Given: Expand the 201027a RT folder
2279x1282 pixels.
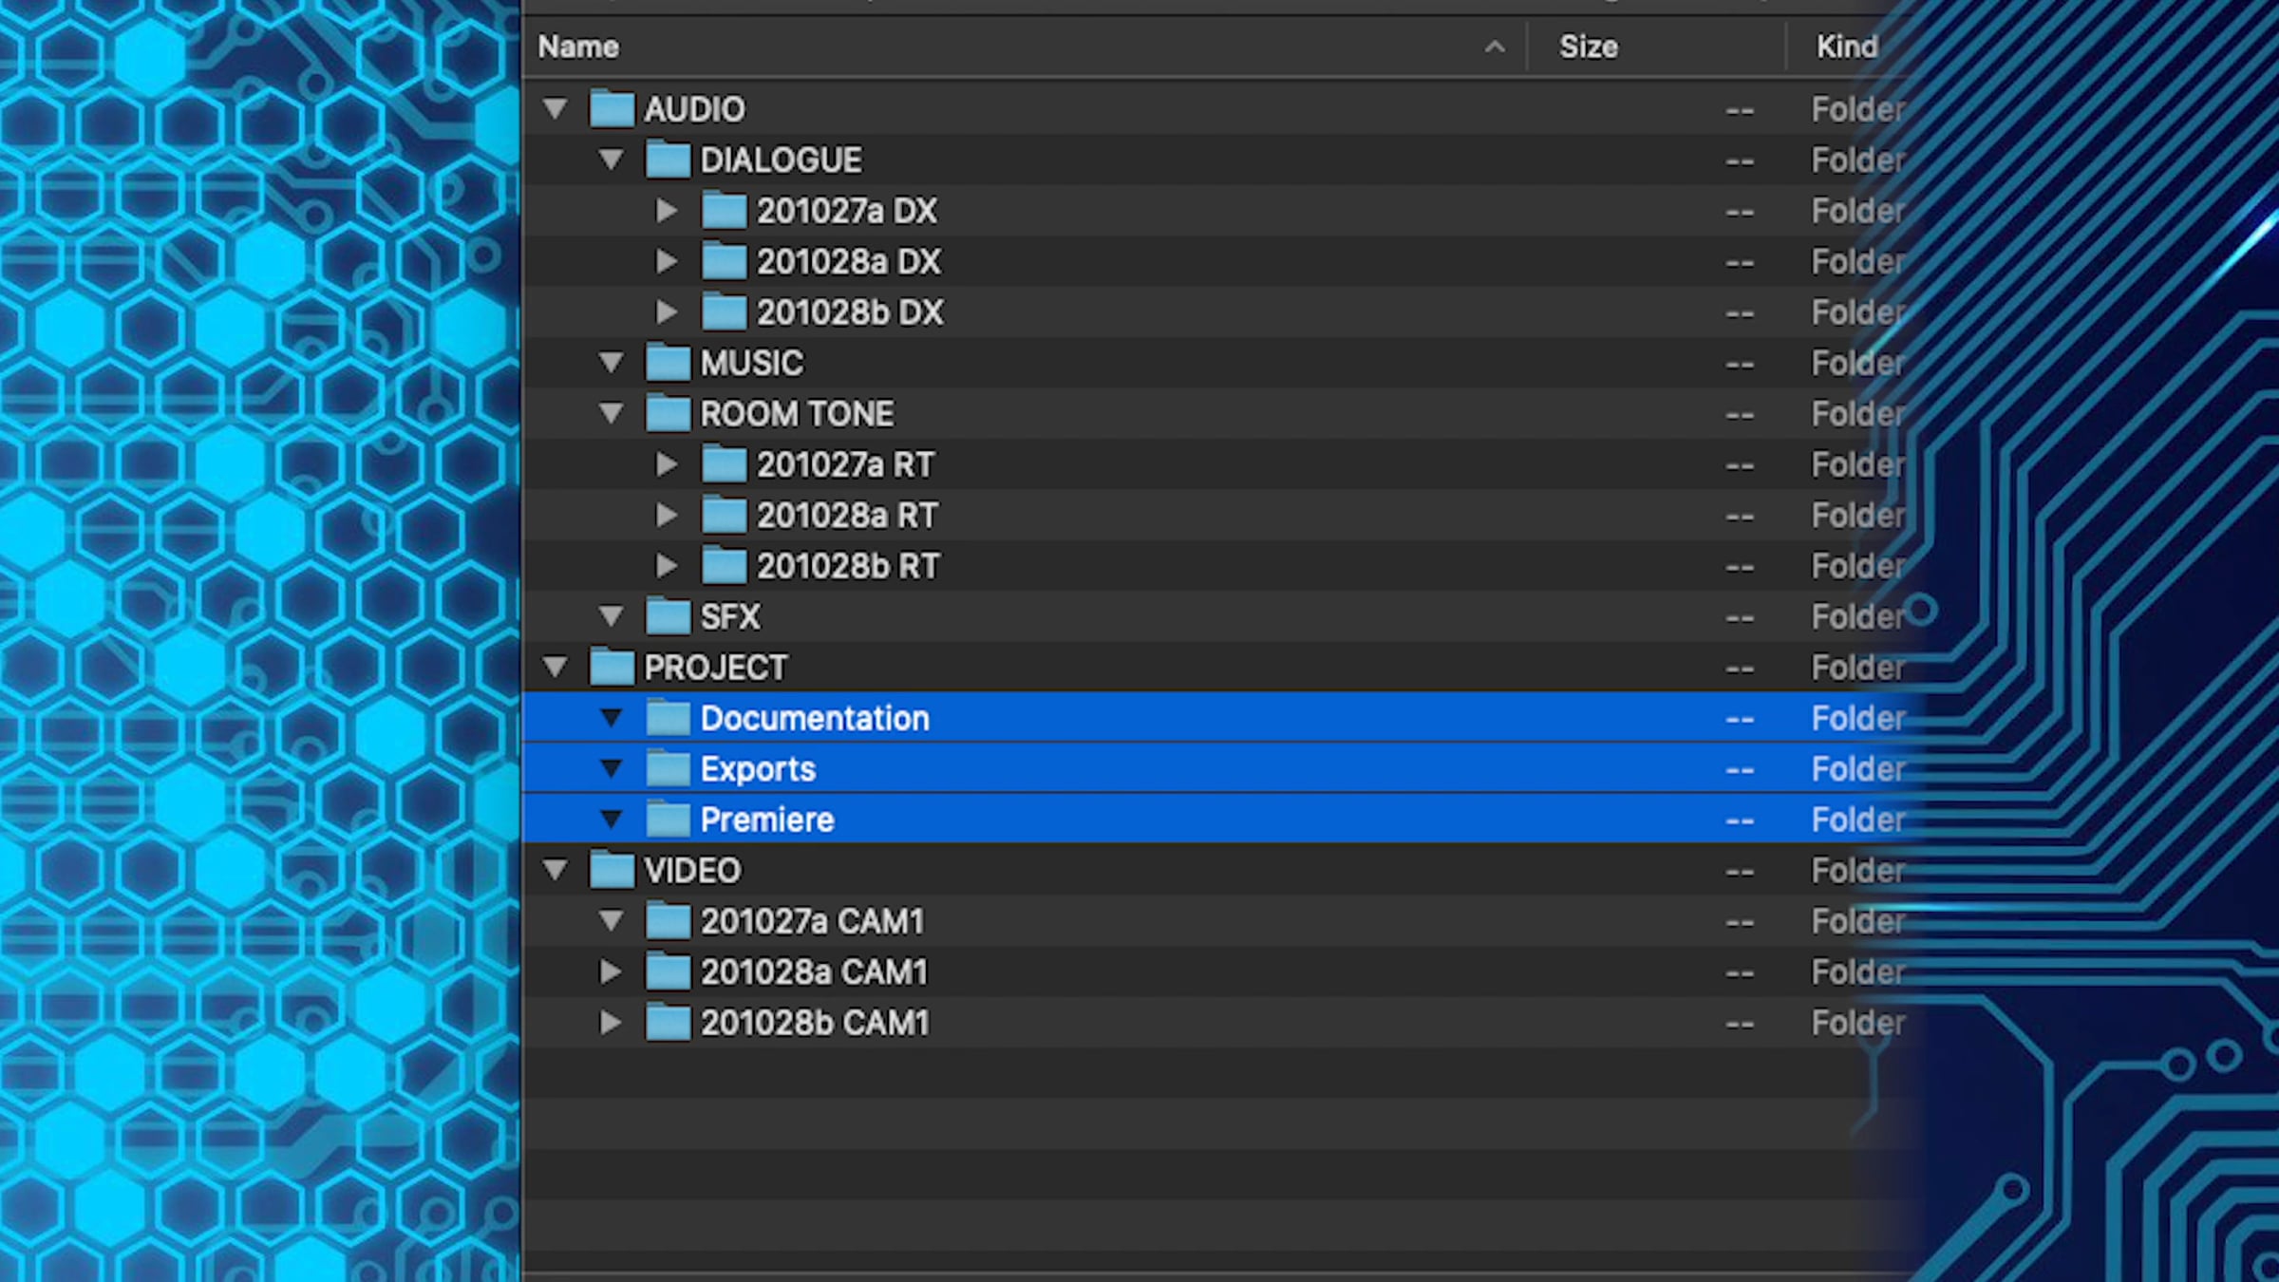Looking at the screenshot, I should [667, 464].
